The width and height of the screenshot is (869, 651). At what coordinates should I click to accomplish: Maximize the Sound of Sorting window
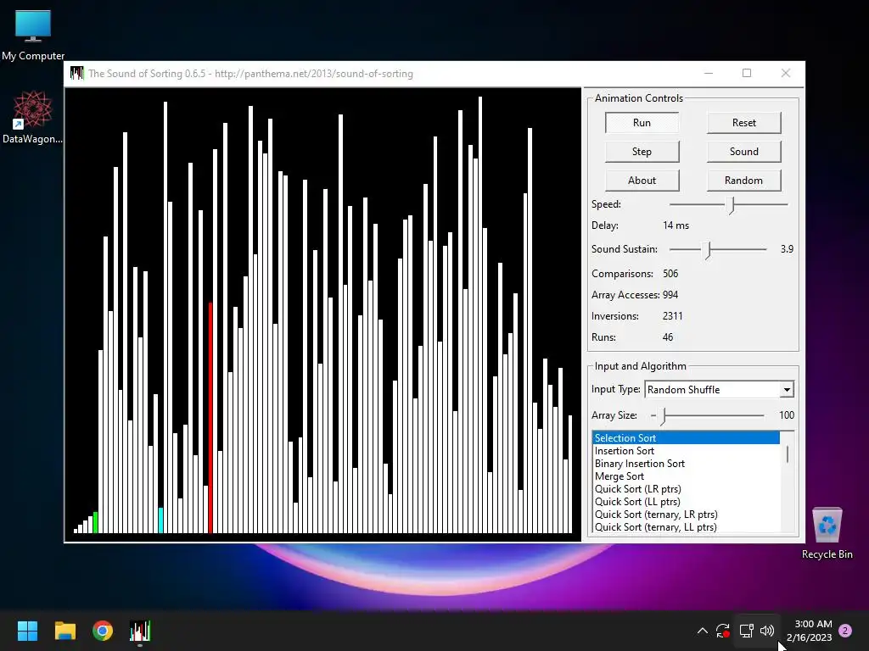pos(747,73)
